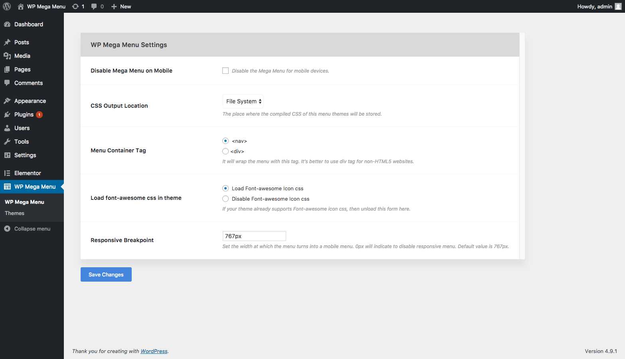Open Tools menu label
This screenshot has width=625, height=359.
[x=22, y=142]
